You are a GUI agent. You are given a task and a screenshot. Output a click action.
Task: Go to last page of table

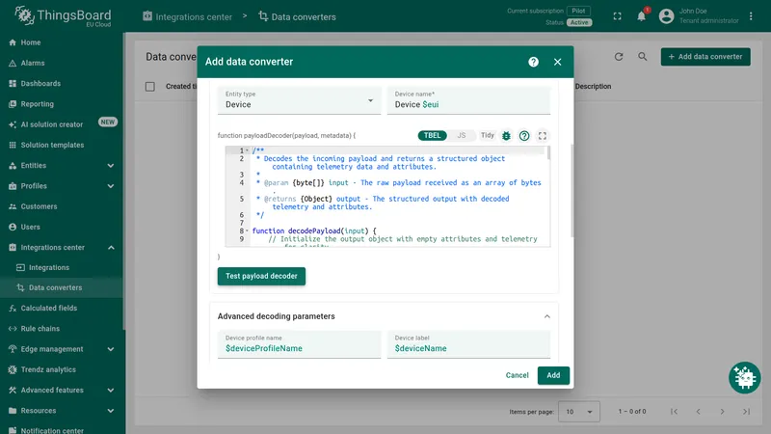point(746,412)
